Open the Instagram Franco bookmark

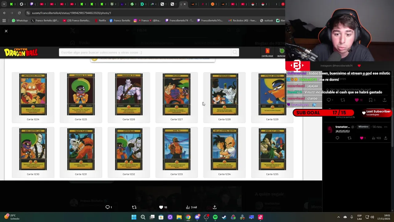(147, 21)
